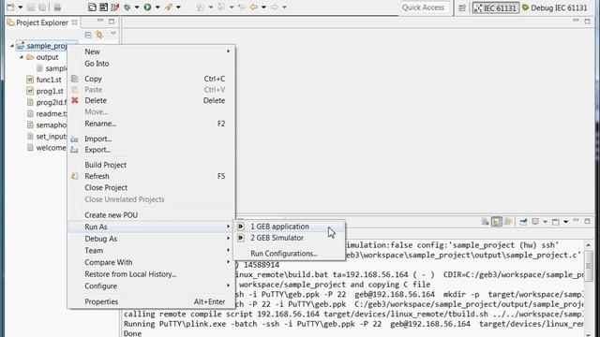The height and width of the screenshot is (337, 600).
Task: Click the new document icon in toolbar
Action: pyautogui.click(x=92, y=7)
